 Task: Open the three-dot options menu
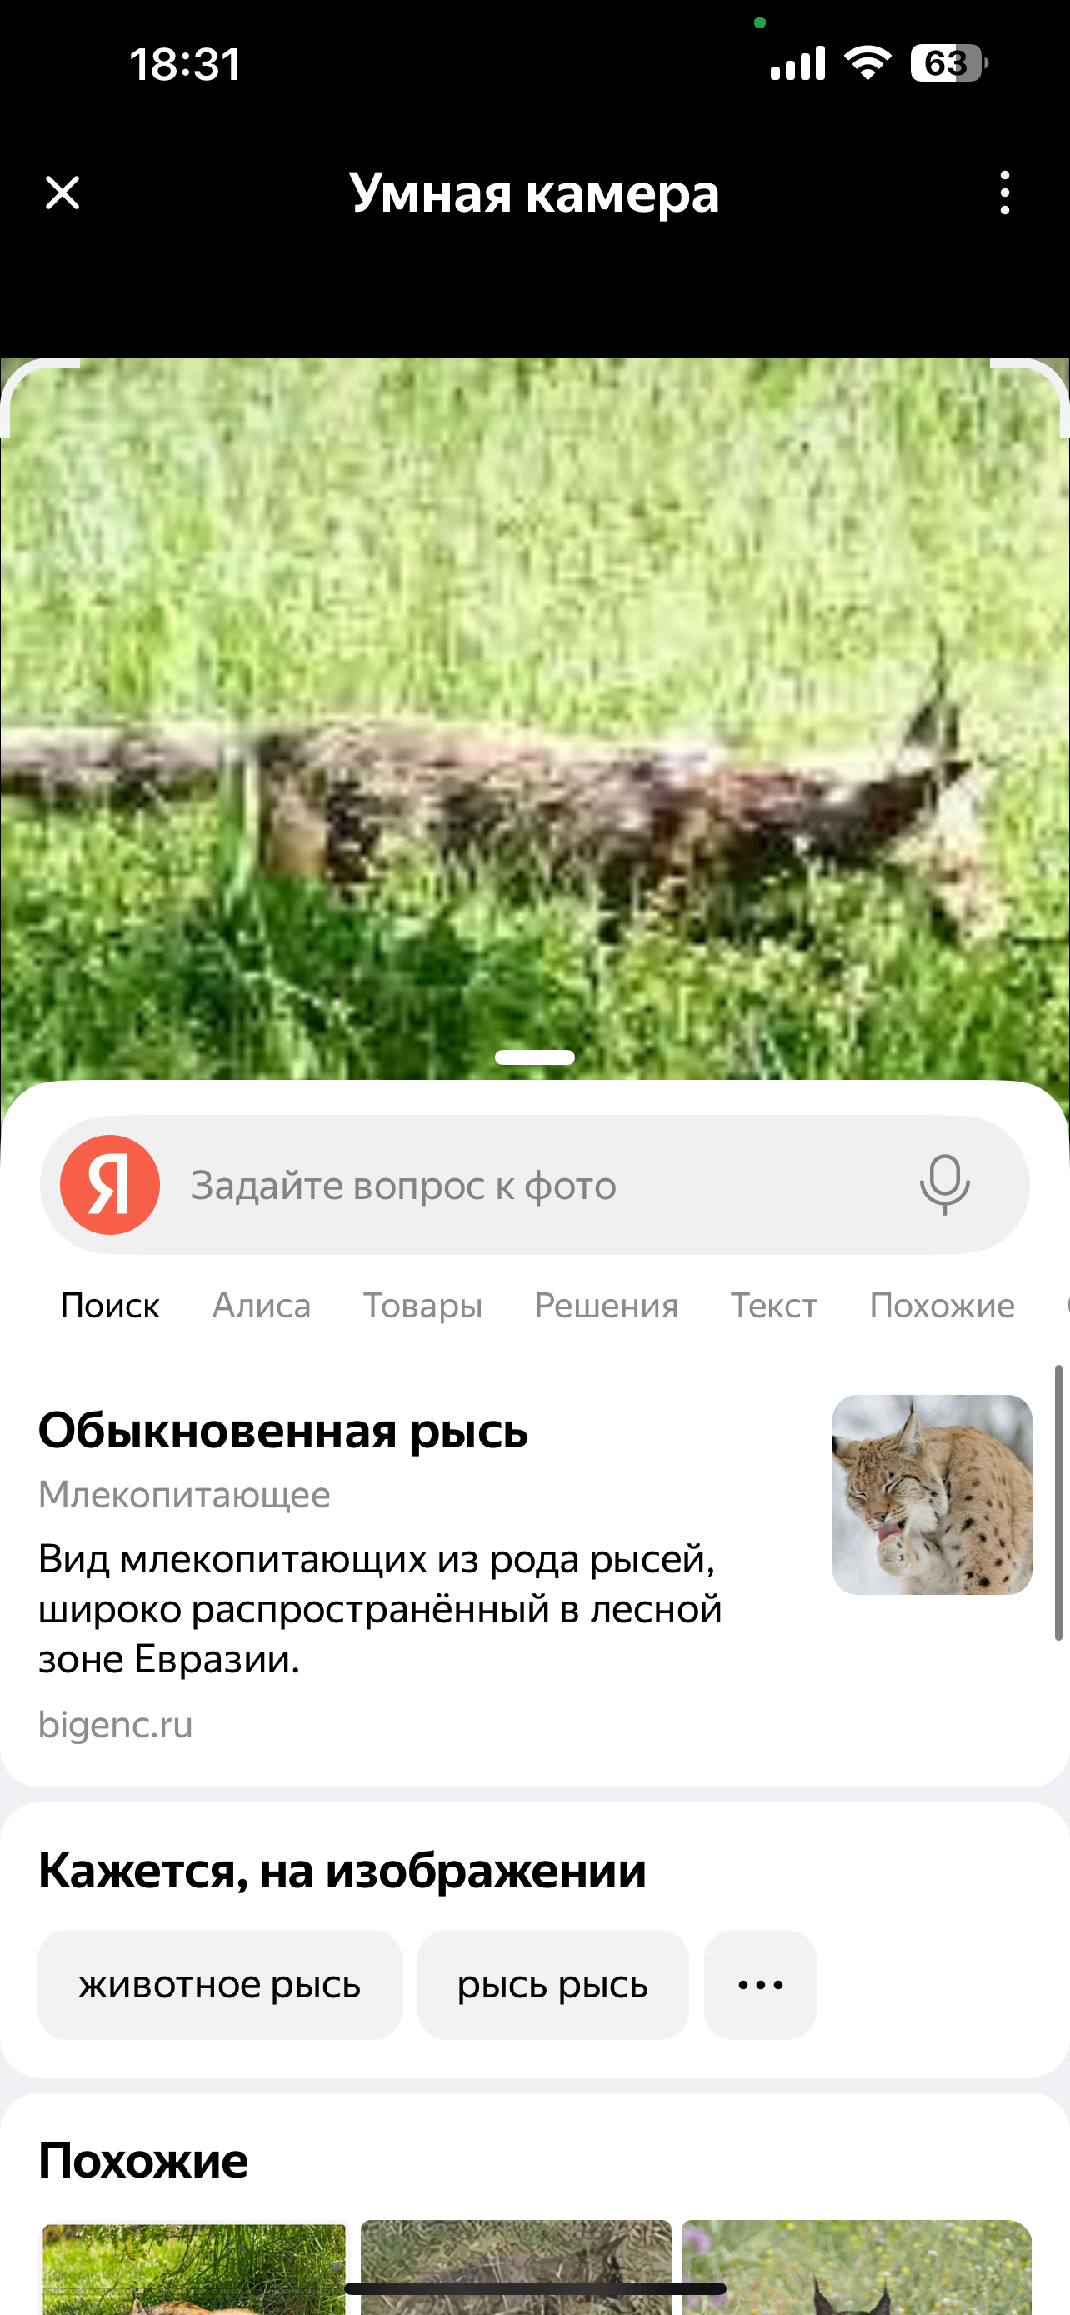coord(1004,193)
